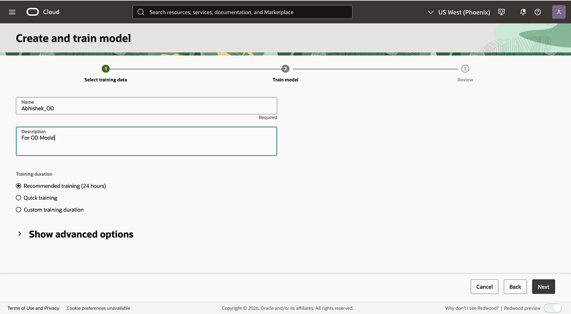Go to the Select training data step
571x314 pixels.
click(x=106, y=73)
